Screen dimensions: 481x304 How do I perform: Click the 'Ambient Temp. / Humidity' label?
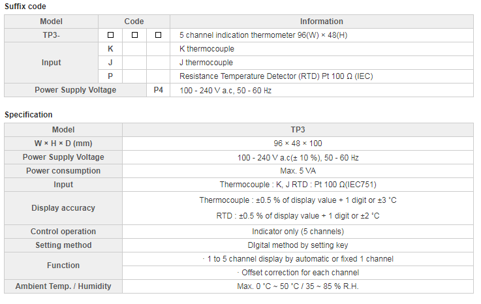tap(63, 286)
